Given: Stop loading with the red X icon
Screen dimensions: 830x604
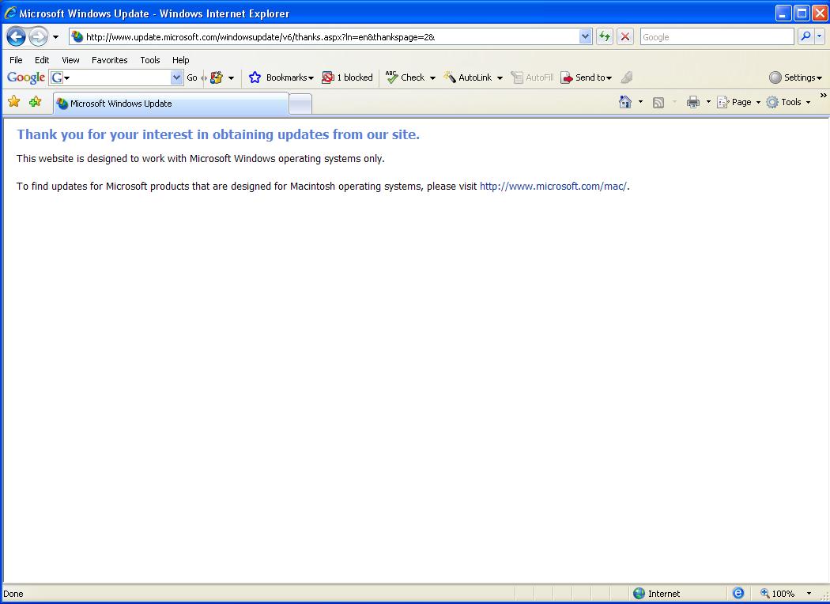Looking at the screenshot, I should click(625, 36).
